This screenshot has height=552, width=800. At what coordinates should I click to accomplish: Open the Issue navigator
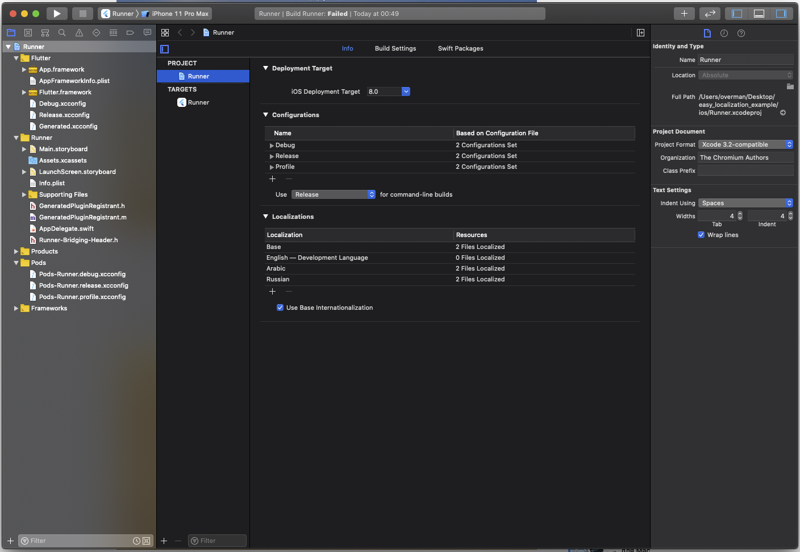click(x=79, y=32)
